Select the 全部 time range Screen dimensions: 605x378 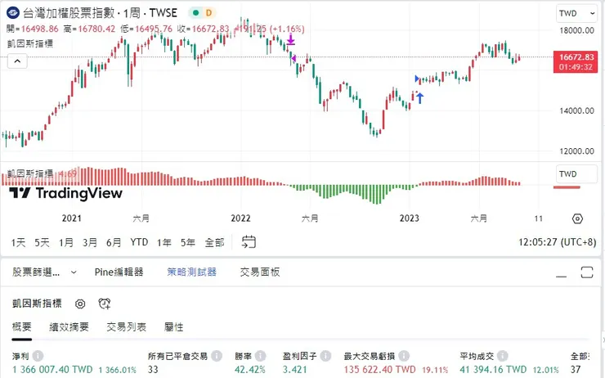tap(214, 242)
